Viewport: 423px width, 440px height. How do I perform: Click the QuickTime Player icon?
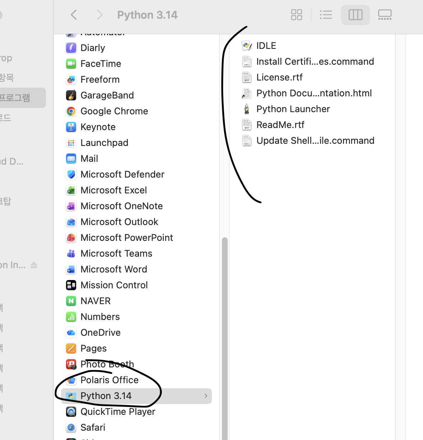click(x=71, y=412)
